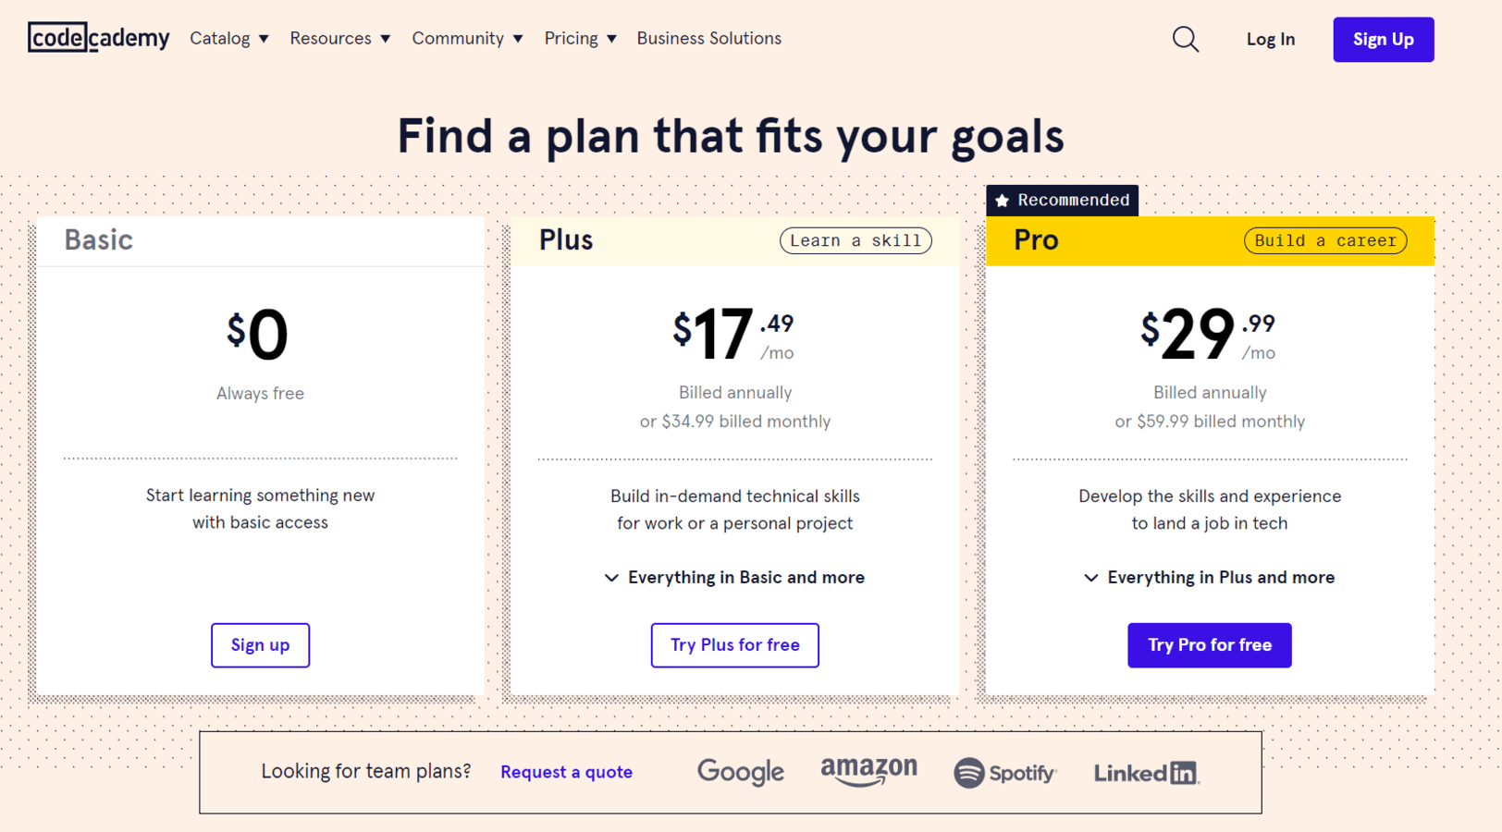Click the Codecademy logo
This screenshot has width=1502, height=832.
[x=98, y=38]
